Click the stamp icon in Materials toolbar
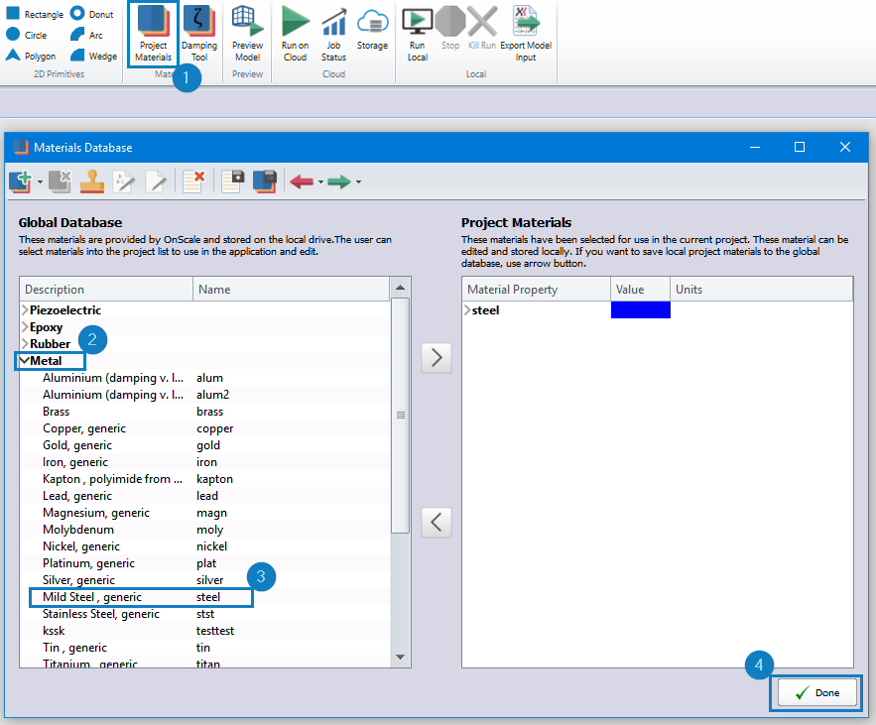The image size is (876, 725). [x=92, y=181]
